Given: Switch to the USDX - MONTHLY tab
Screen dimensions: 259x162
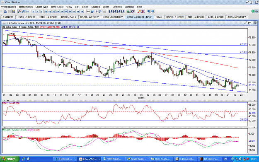Looking at the screenshot, I should pos(113,17).
